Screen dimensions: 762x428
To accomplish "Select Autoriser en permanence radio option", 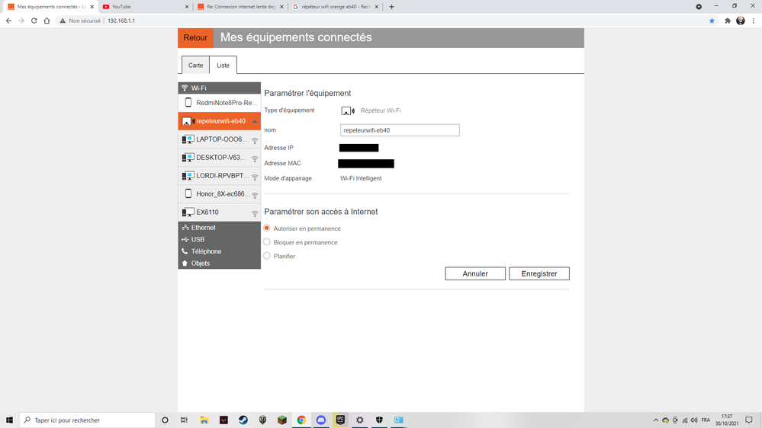I will [x=267, y=228].
